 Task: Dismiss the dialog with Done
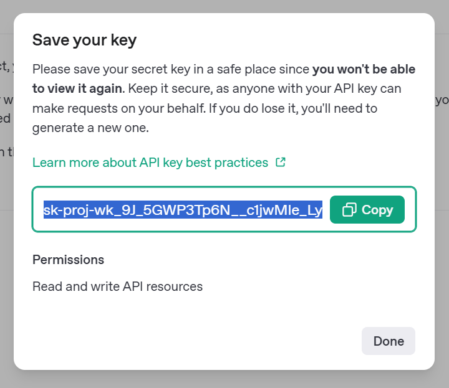[389, 341]
